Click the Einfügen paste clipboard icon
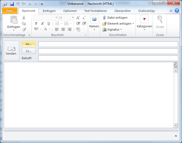This screenshot has width=182, height=143. pyautogui.click(x=14, y=20)
